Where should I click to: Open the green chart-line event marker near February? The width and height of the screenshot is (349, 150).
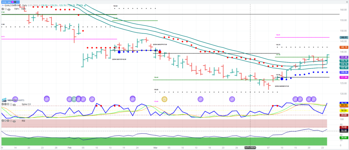[x=74, y=99]
